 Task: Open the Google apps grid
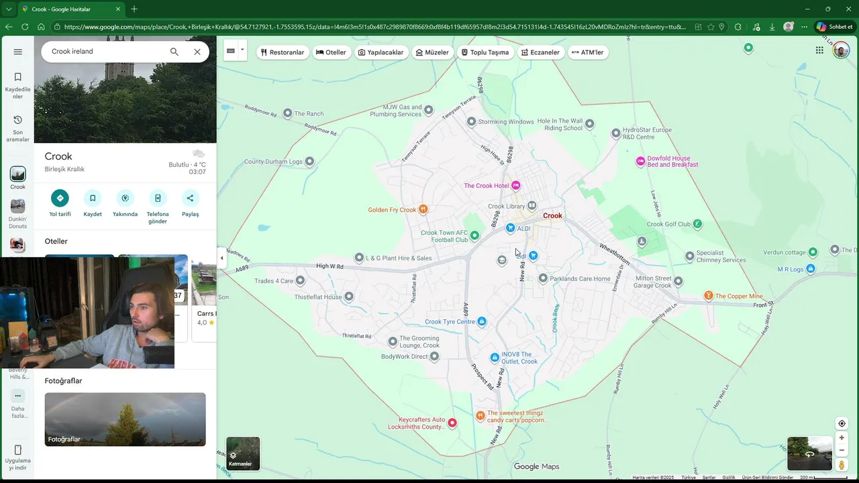[x=819, y=50]
